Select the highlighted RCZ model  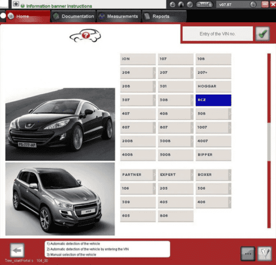click(214, 100)
